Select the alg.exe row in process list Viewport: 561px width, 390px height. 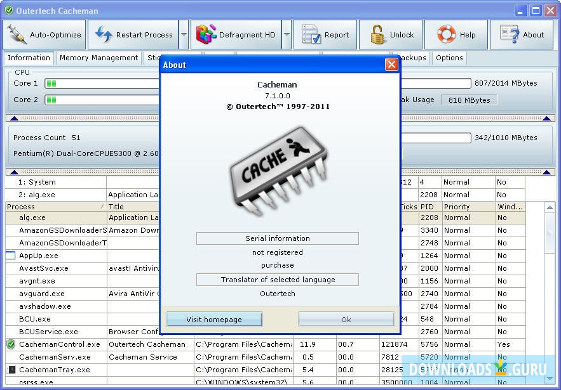coord(266,218)
